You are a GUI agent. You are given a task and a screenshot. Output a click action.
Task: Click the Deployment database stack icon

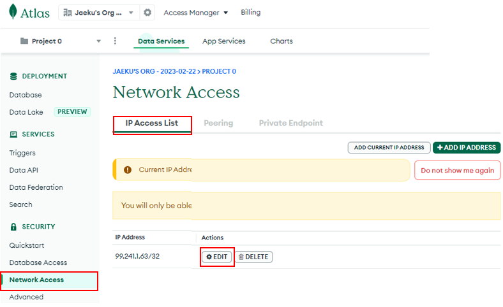pos(13,76)
